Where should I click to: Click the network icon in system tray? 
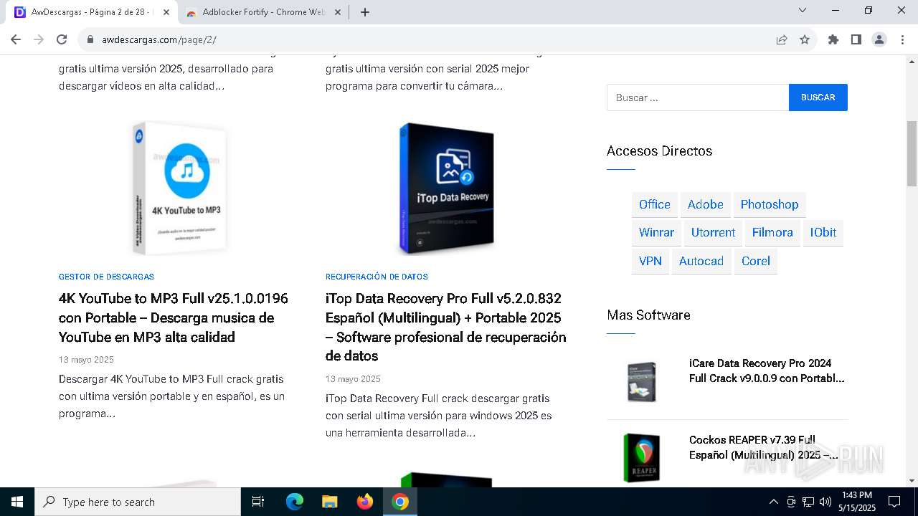pyautogui.click(x=808, y=502)
